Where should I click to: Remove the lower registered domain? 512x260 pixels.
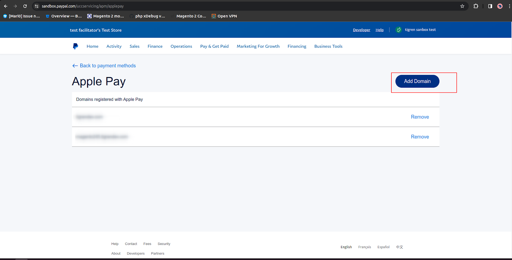pos(420,137)
